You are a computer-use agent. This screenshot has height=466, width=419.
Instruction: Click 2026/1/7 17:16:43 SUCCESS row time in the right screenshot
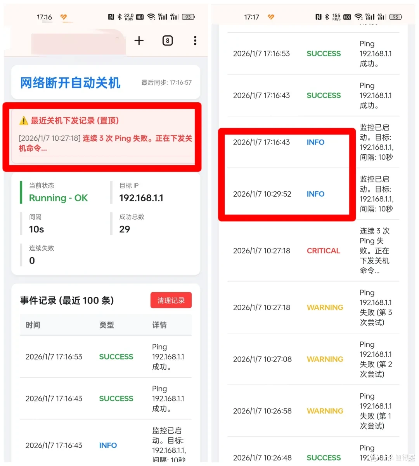click(261, 95)
